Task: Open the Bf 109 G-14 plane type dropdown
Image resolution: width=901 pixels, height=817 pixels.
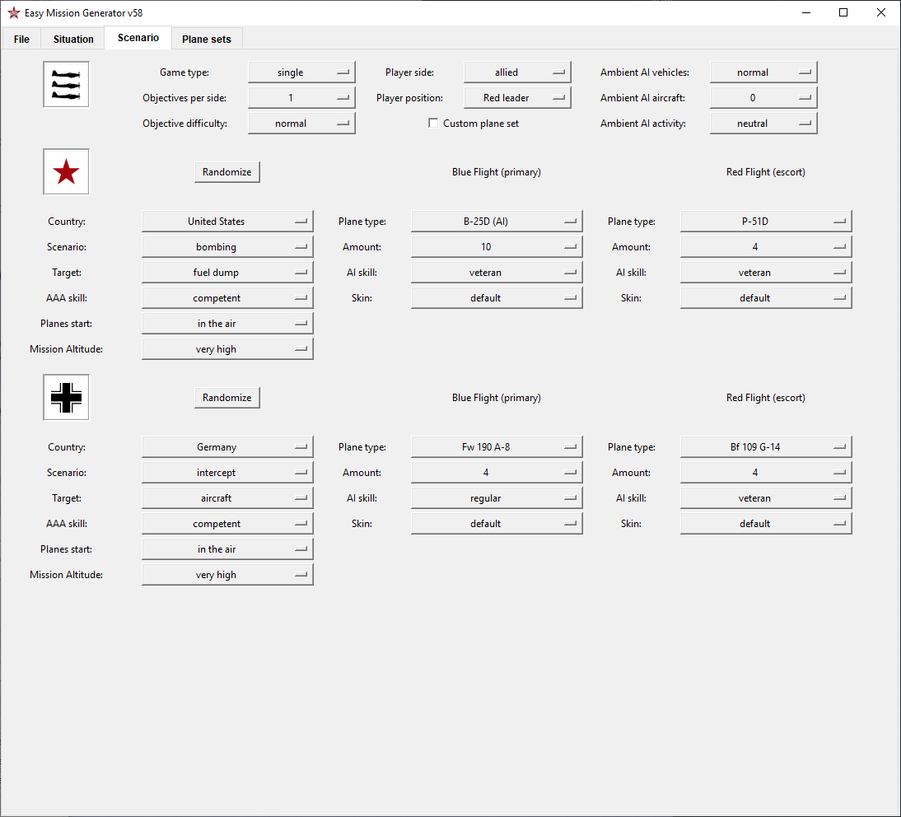Action: tap(766, 447)
